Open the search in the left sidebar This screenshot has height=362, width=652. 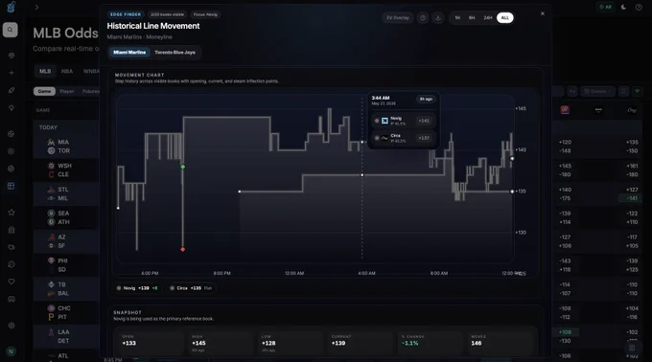tap(11, 30)
